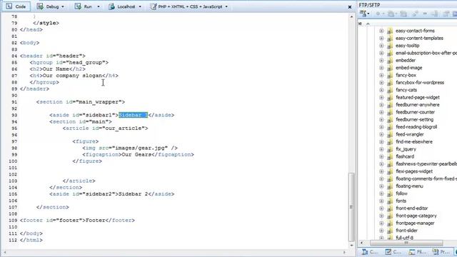Expand the fancybox-for-wordpress folder
This screenshot has width=457, height=257.
[381, 83]
